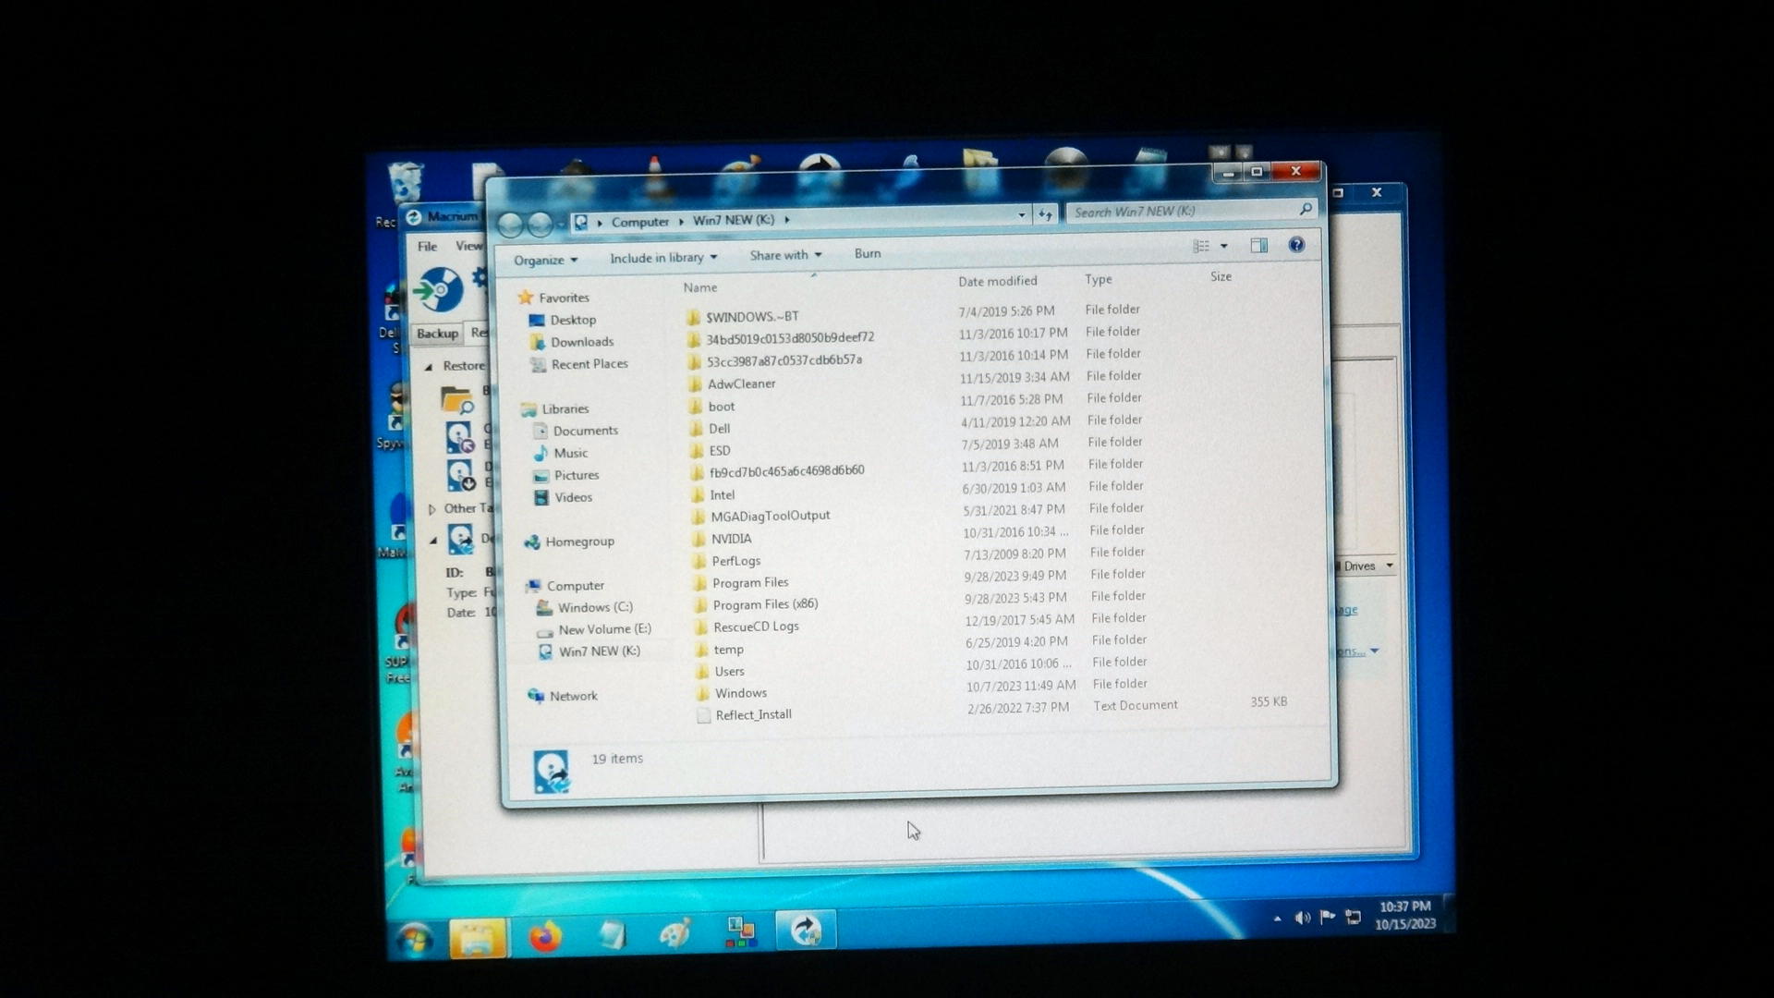This screenshot has height=998, width=1774.
Task: Click the Burn toolbar button
Action: point(868,253)
